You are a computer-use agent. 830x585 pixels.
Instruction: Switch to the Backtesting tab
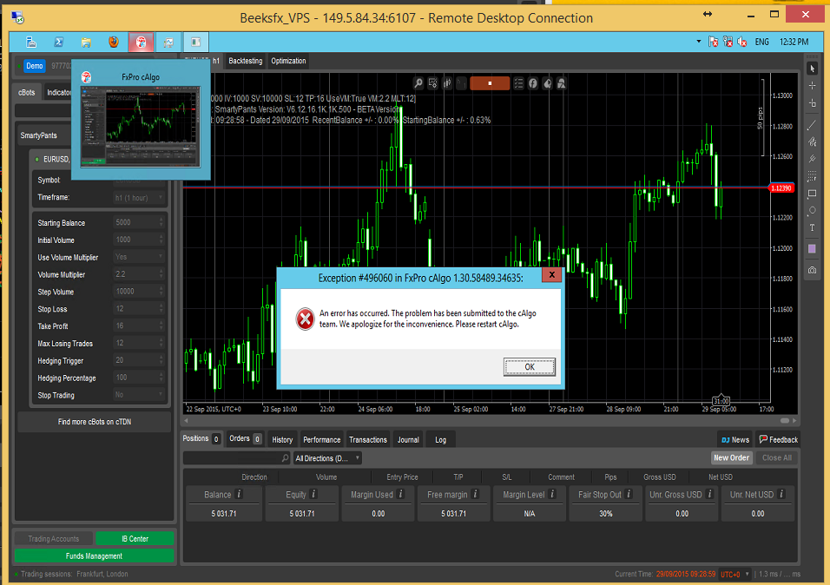pyautogui.click(x=246, y=61)
